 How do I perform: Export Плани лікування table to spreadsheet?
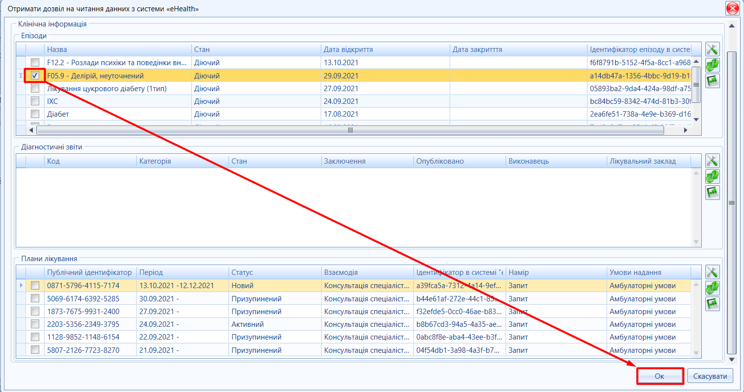pyautogui.click(x=712, y=304)
